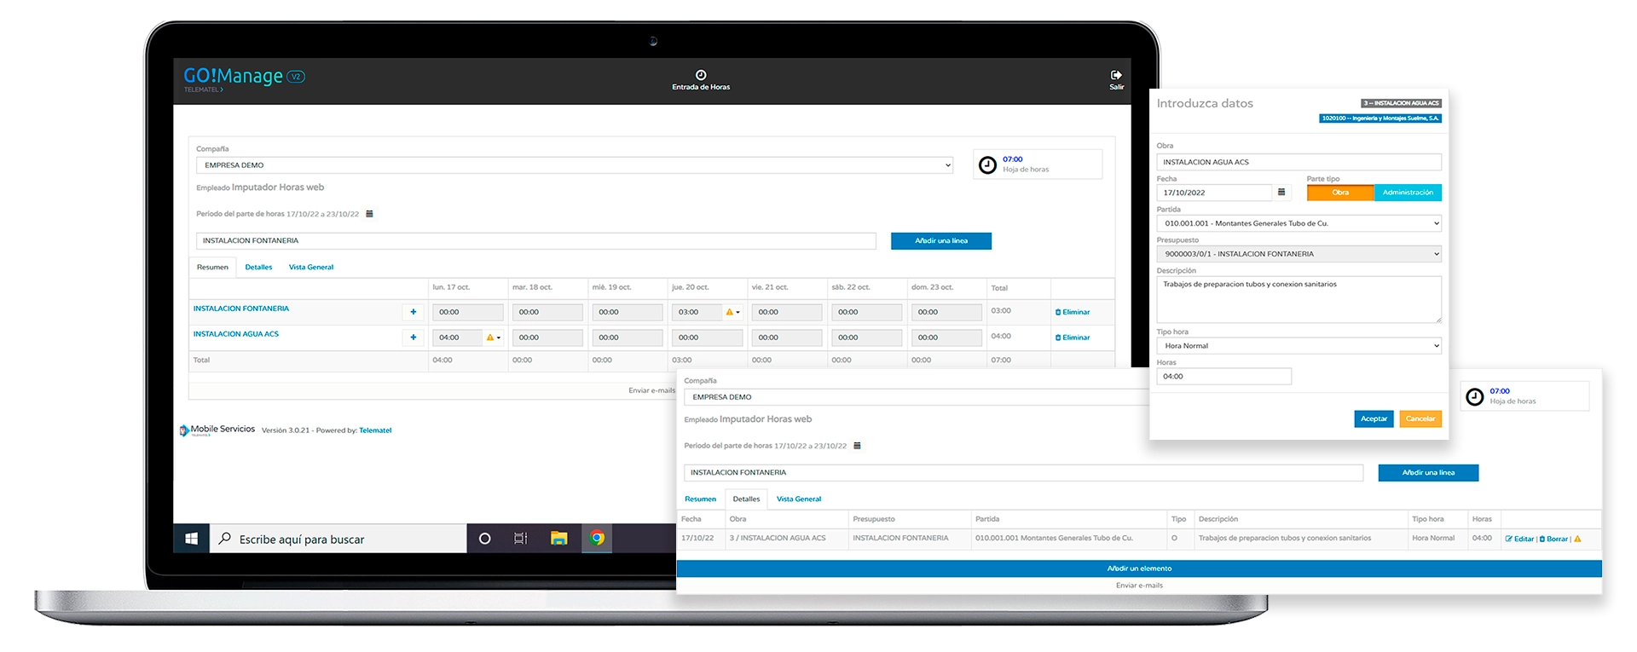Click warning icon in the Detalles row
Screen dimensions: 1637x652
pyautogui.click(x=1577, y=539)
